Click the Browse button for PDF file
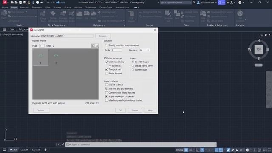272x153 pixels. point(103,36)
